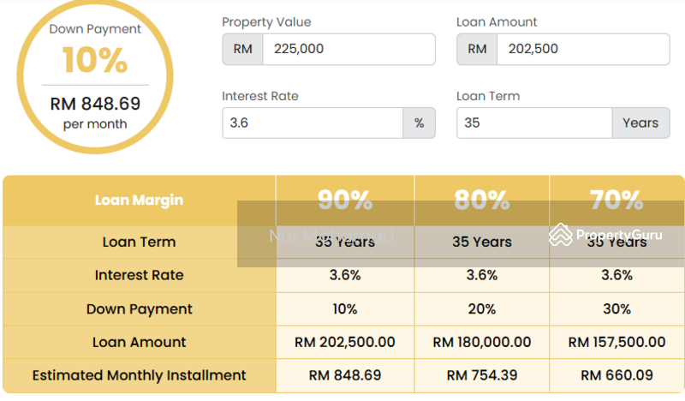Click the RM prefix beside Property Value

tap(243, 49)
